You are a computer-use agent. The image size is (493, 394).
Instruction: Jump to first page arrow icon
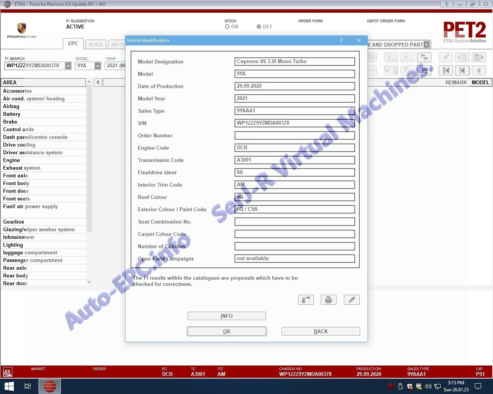(446, 70)
